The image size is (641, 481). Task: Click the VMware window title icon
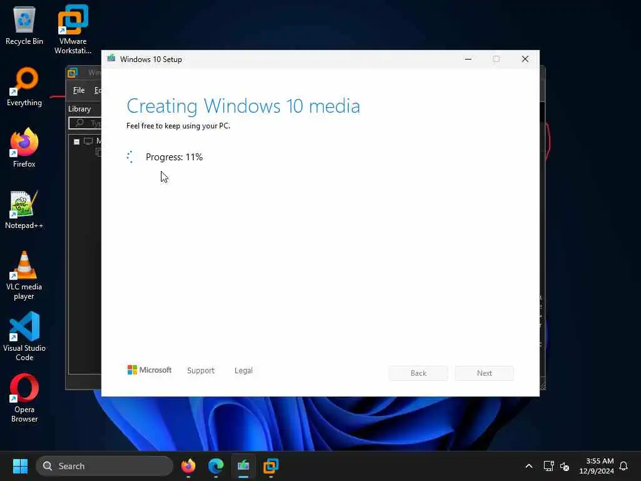[x=73, y=73]
